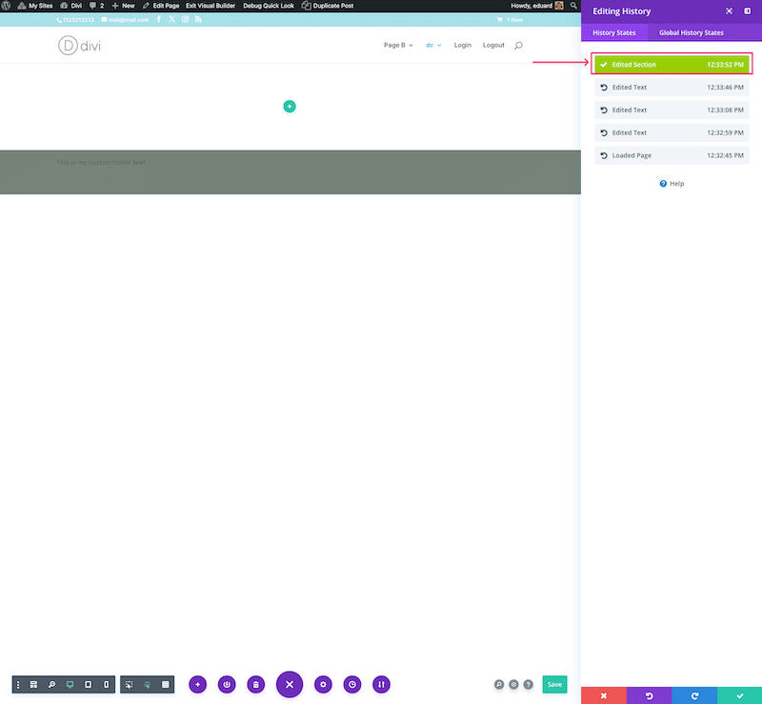Click the Instagram social icon

185,19
